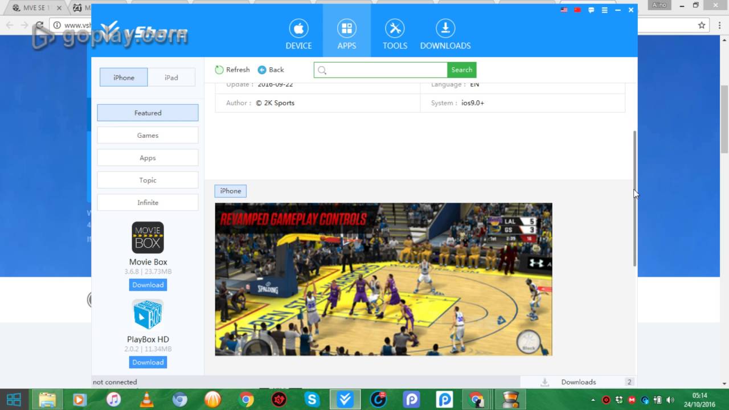
Task: Open the DEVICE section in vShare
Action: (x=298, y=34)
